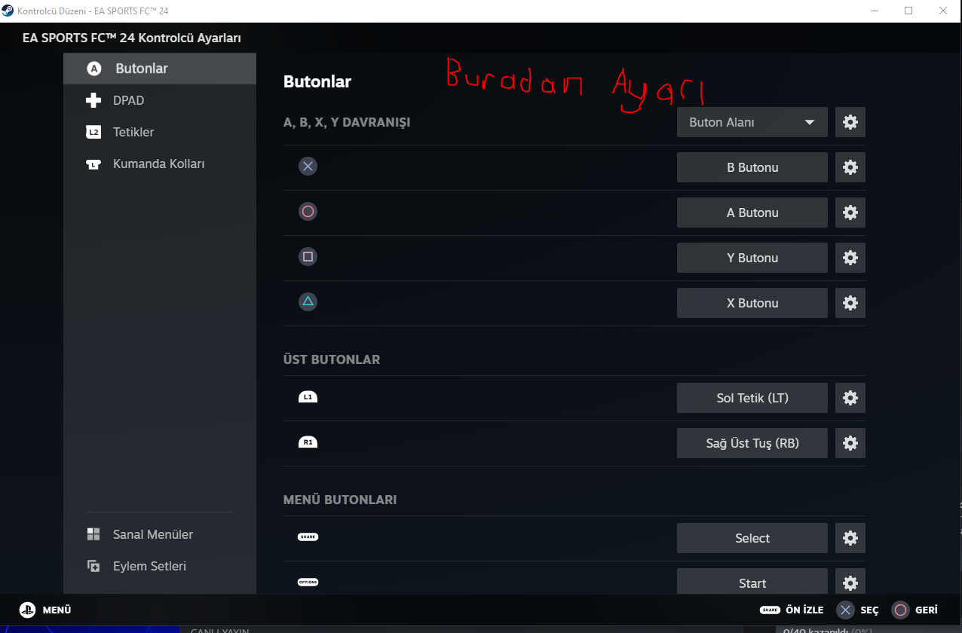The height and width of the screenshot is (633, 962).
Task: Click the ÜST BUTONLAR heading
Action: pyautogui.click(x=332, y=359)
